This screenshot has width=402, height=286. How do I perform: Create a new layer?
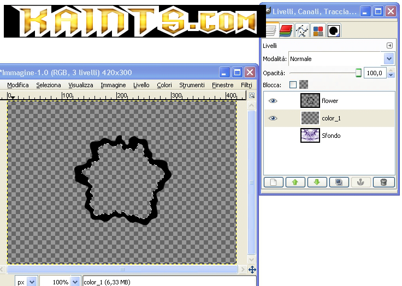273,182
